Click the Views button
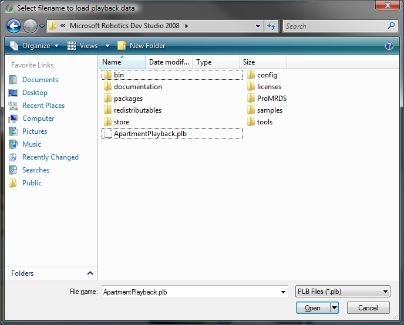This screenshot has height=325, width=404. tap(82, 46)
